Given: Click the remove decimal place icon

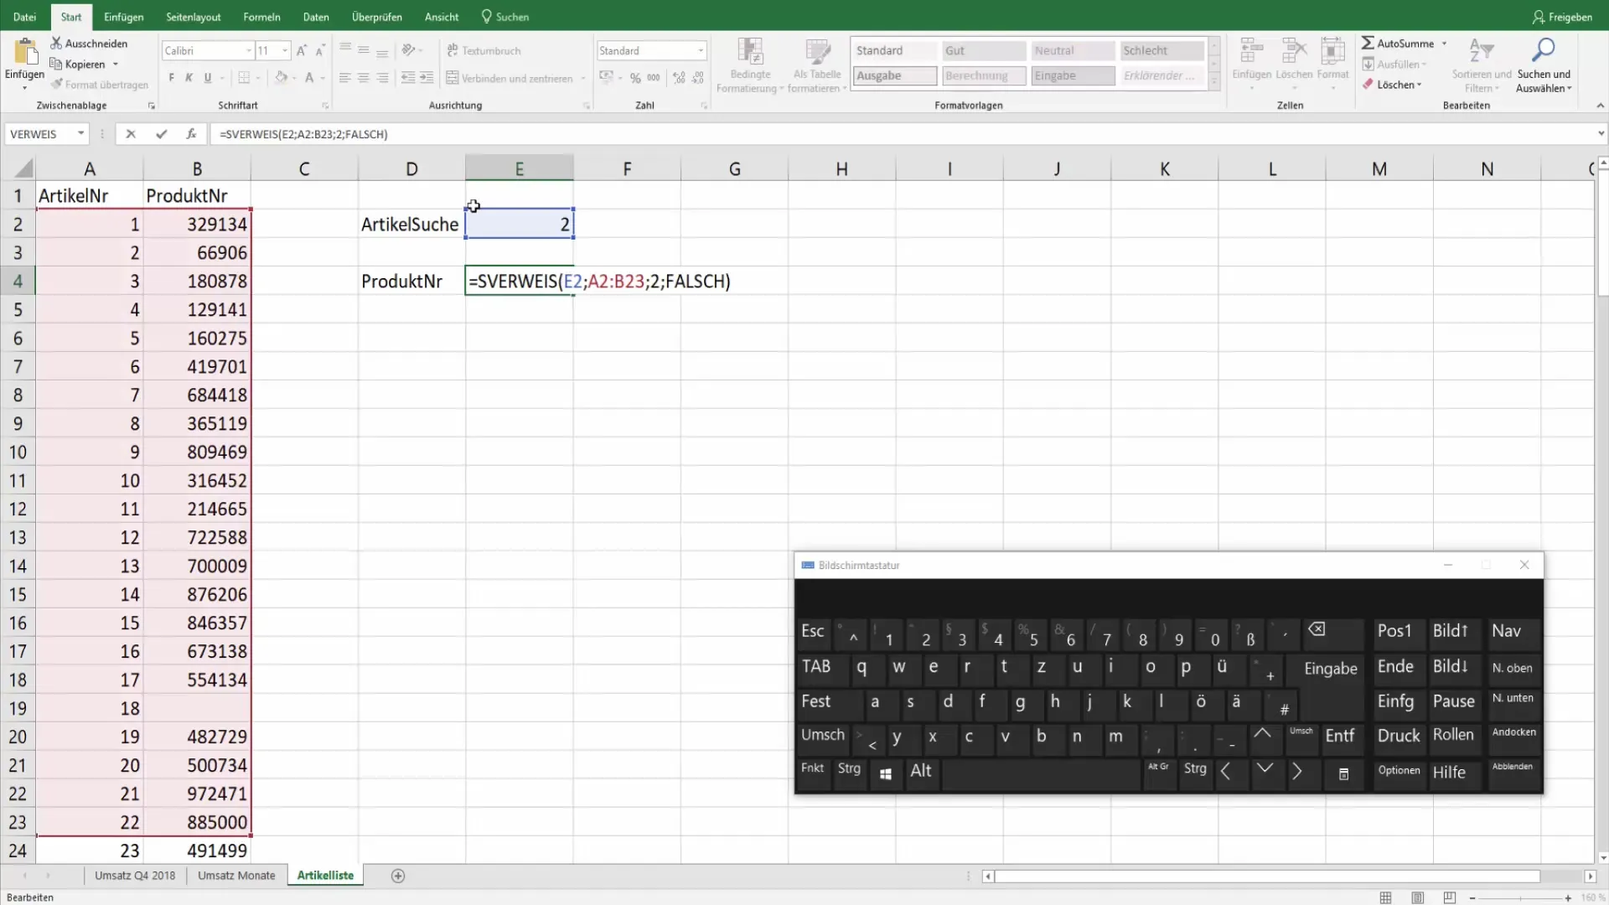Looking at the screenshot, I should (697, 78).
